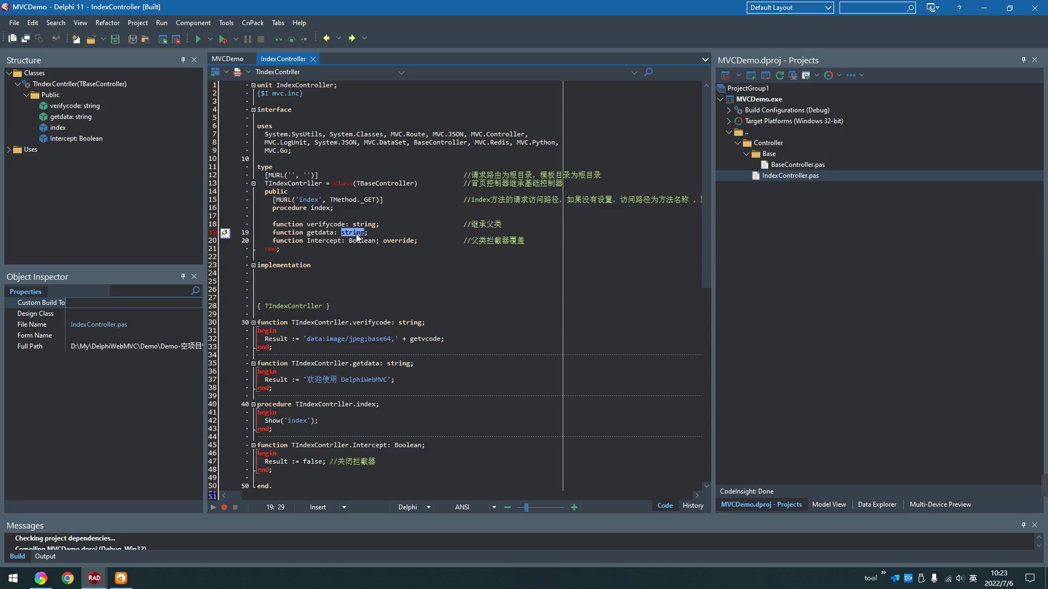
Task: Click the Refresh icon in Projects toolbar
Action: pyautogui.click(x=779, y=75)
